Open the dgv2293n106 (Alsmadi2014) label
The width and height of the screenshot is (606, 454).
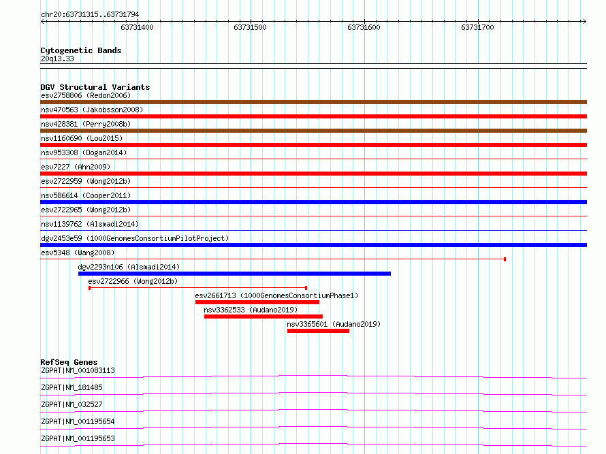click(x=129, y=267)
